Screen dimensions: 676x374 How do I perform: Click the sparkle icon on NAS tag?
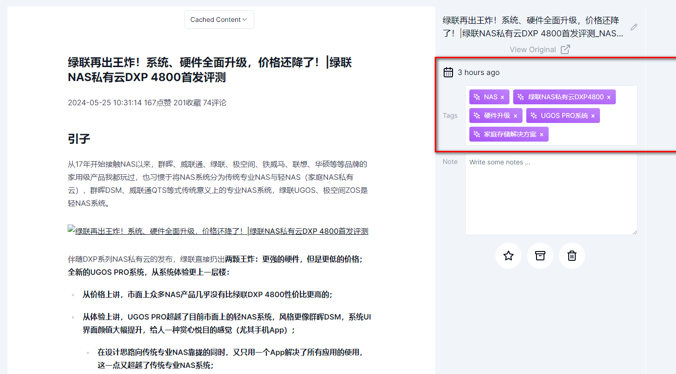click(477, 97)
